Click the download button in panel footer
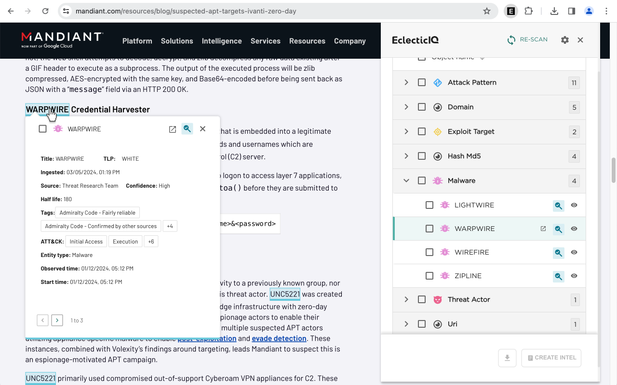617x385 pixels. 507,358
